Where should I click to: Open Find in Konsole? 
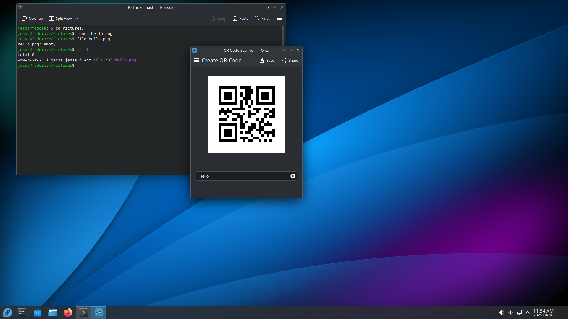tap(263, 18)
